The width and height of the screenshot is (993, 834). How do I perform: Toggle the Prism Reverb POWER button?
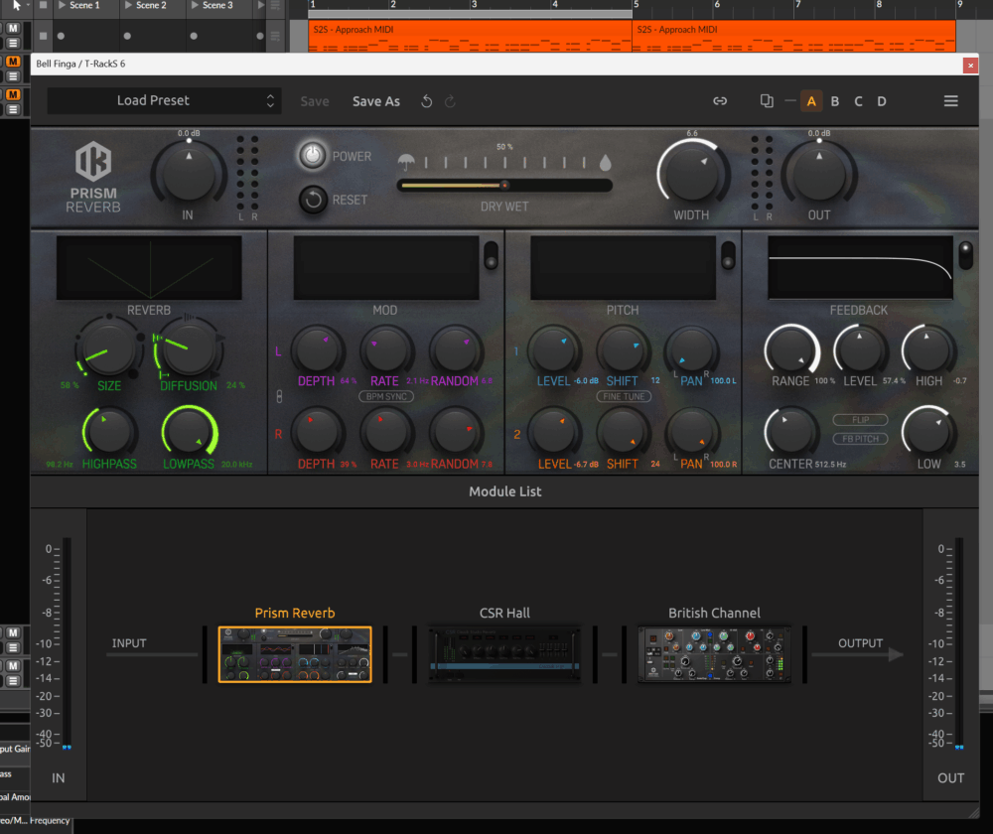pyautogui.click(x=312, y=156)
